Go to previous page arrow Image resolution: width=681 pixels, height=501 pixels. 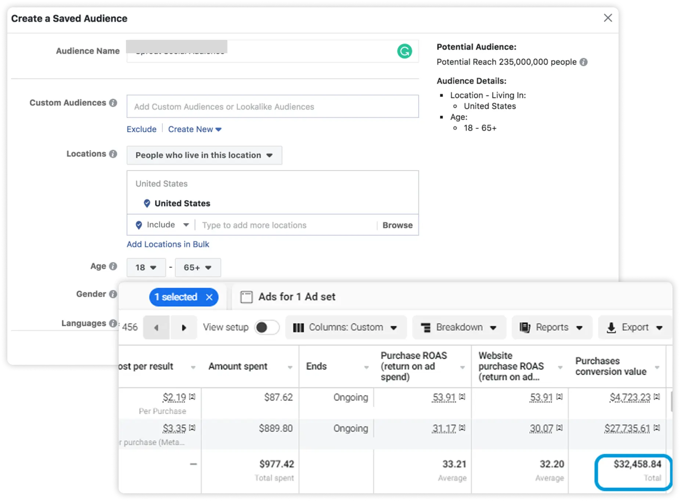[x=156, y=327]
